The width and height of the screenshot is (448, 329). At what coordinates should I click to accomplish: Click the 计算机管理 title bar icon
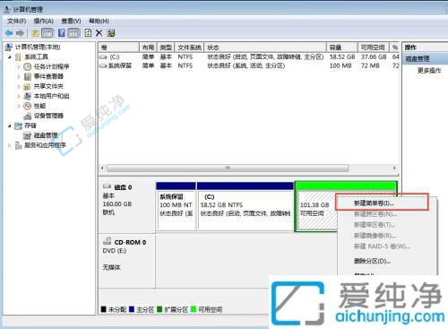coord(8,10)
